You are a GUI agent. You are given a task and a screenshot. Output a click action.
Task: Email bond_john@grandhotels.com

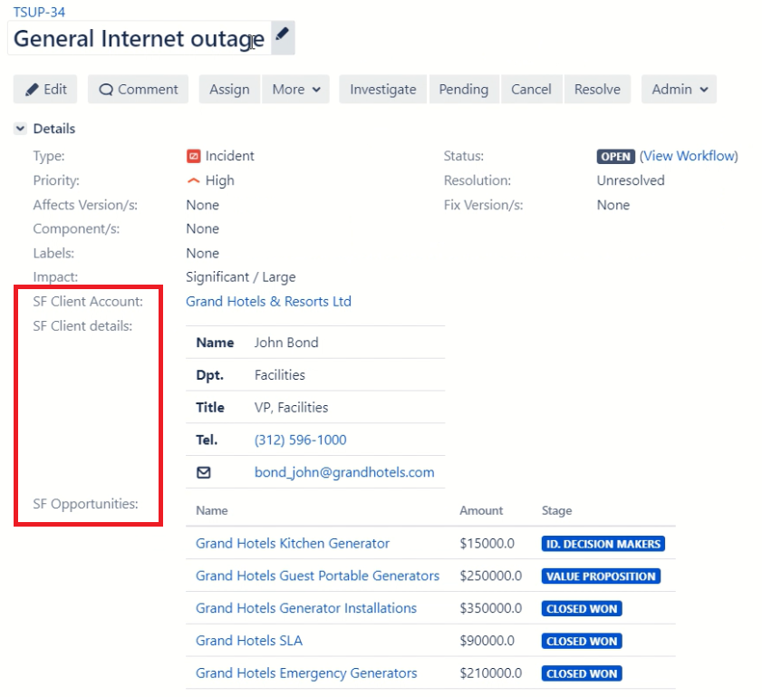pyautogui.click(x=344, y=472)
